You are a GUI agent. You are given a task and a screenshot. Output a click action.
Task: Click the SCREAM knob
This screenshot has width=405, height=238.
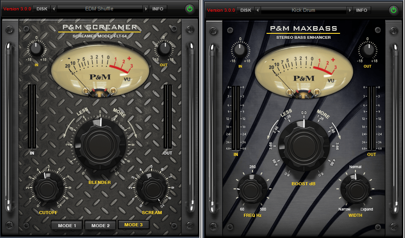(152, 188)
